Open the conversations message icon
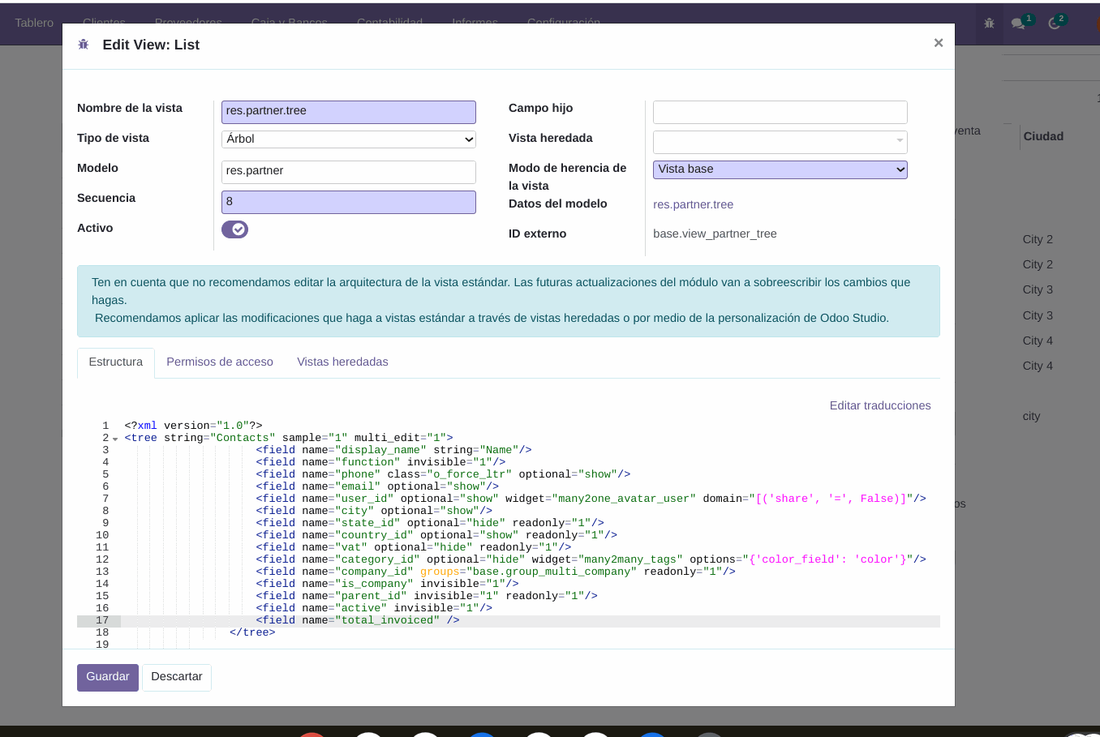This screenshot has height=737, width=1100. click(1018, 23)
